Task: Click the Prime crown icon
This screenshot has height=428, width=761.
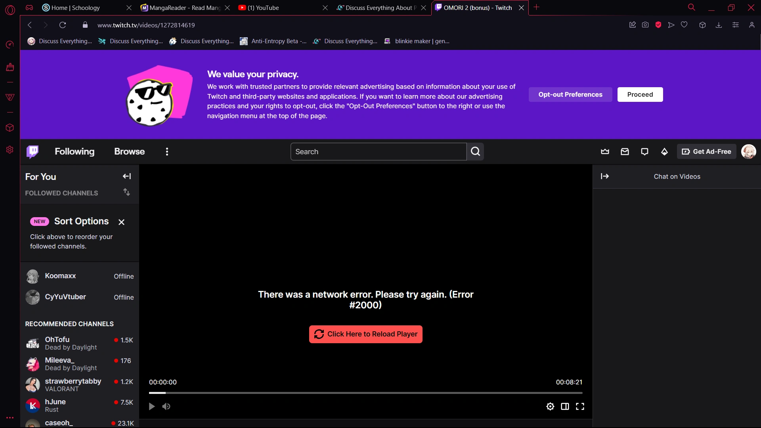Action: [x=605, y=151]
